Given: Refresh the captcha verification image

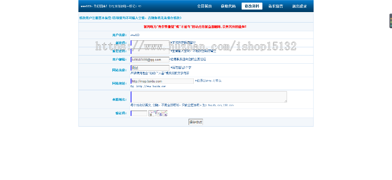Looking at the screenshot, I should pyautogui.click(x=158, y=113).
